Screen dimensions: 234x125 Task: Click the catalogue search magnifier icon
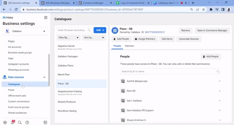pyautogui.click(x=89, y=30)
